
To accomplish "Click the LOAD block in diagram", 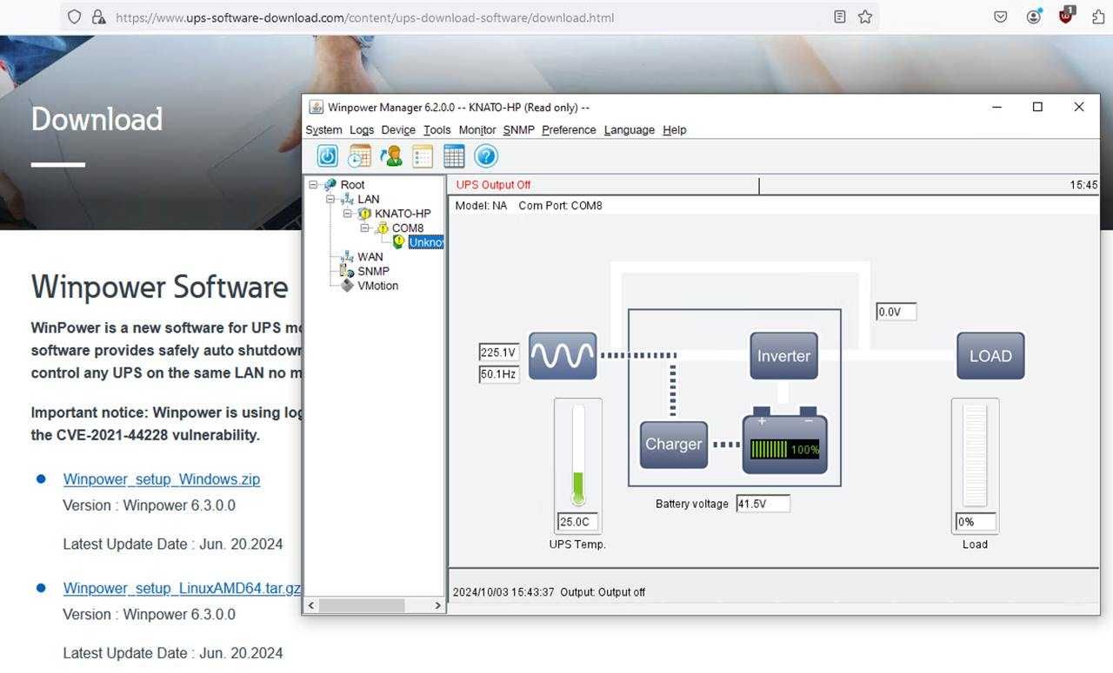I will 990,355.
